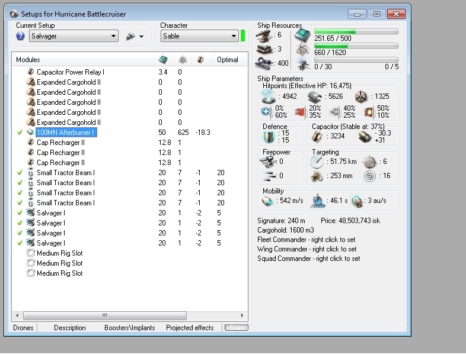Toggle checkmark of fourth Small Tractor Beam I
Image resolution: width=466 pixels, height=355 pixels.
coord(20,203)
